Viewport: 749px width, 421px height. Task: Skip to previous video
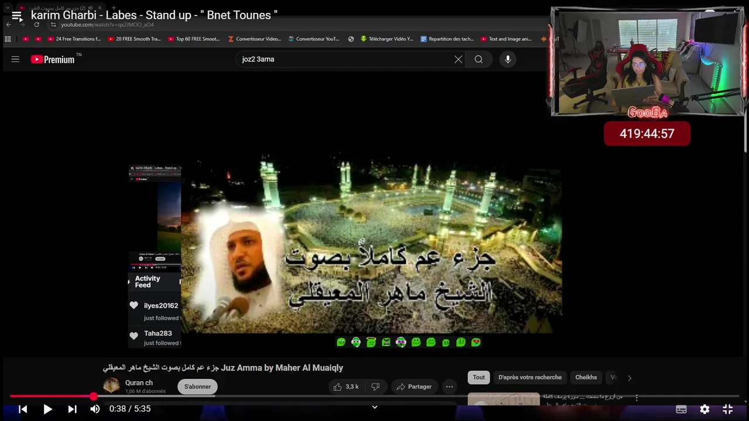(x=23, y=409)
